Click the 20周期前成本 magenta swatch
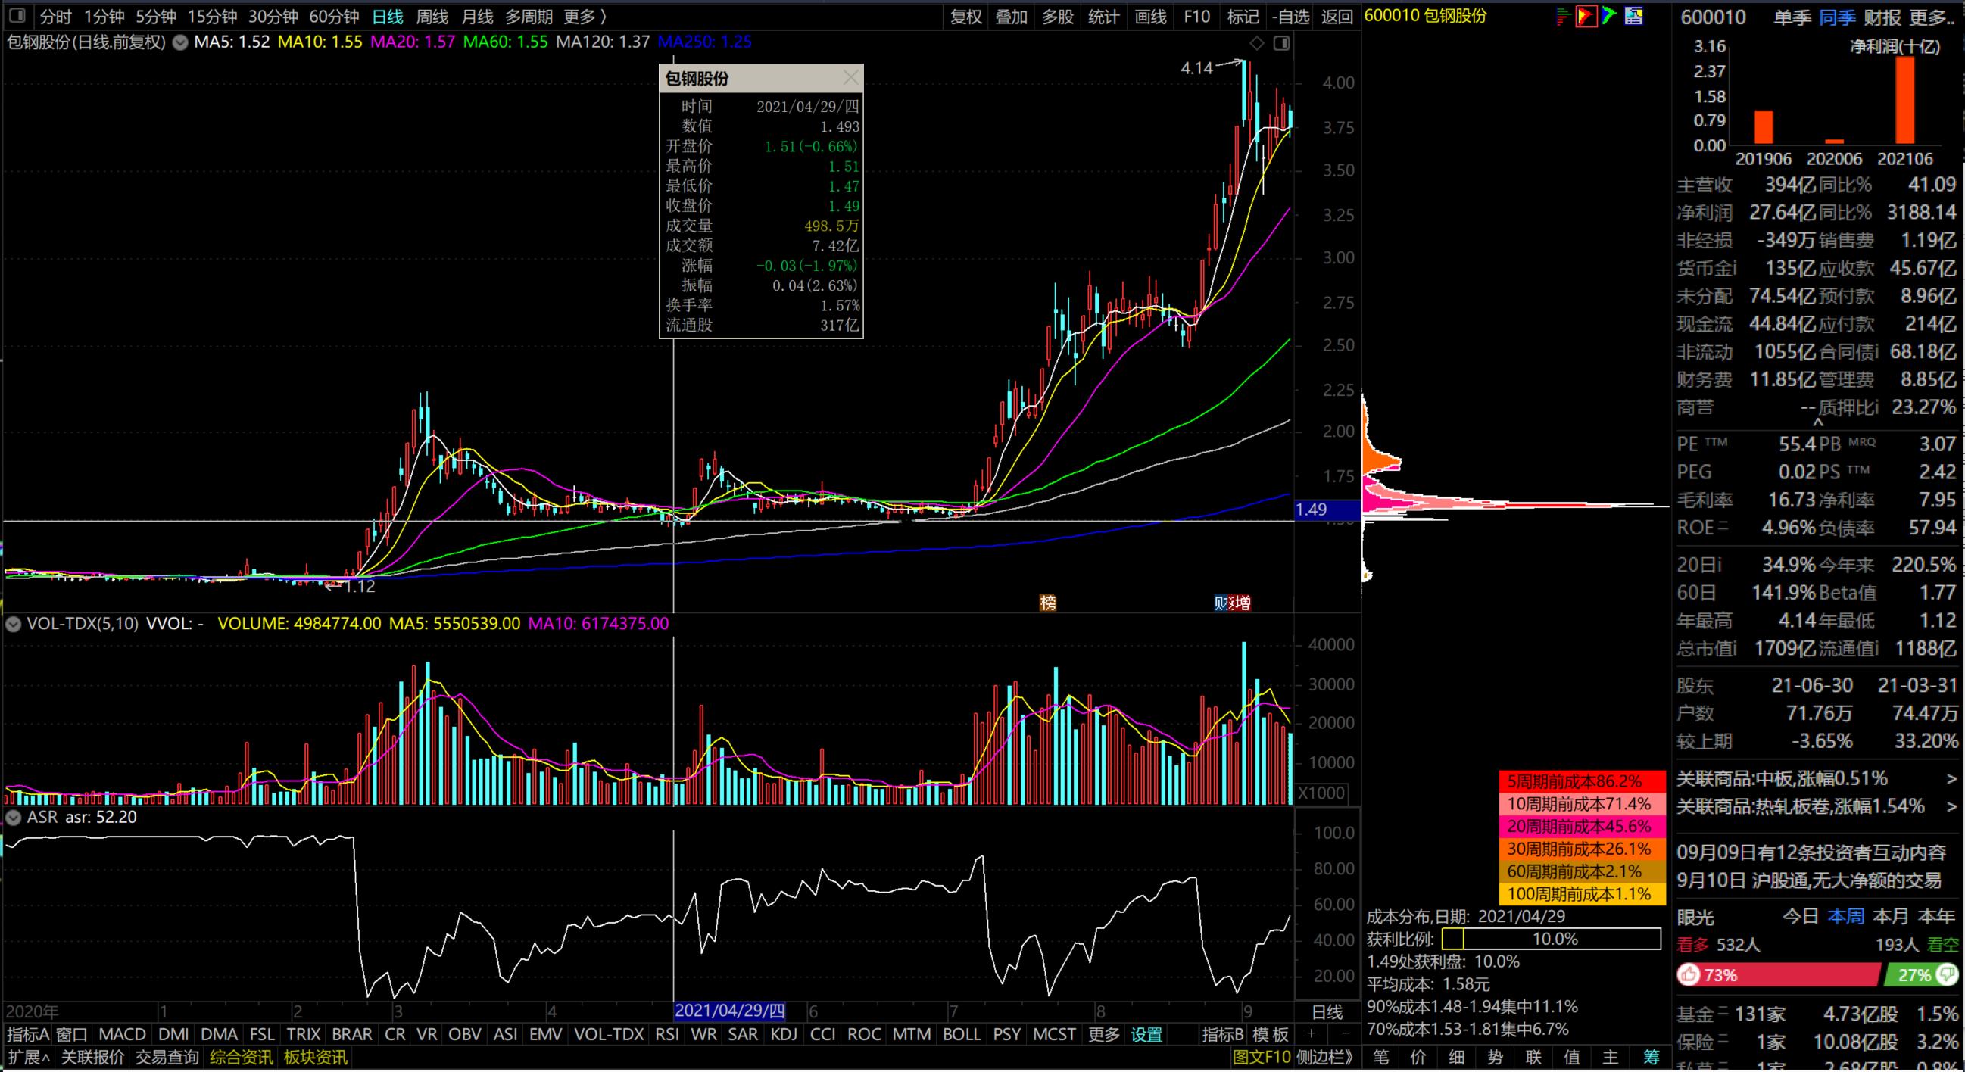Viewport: 1965px width, 1072px height. pos(1583,827)
